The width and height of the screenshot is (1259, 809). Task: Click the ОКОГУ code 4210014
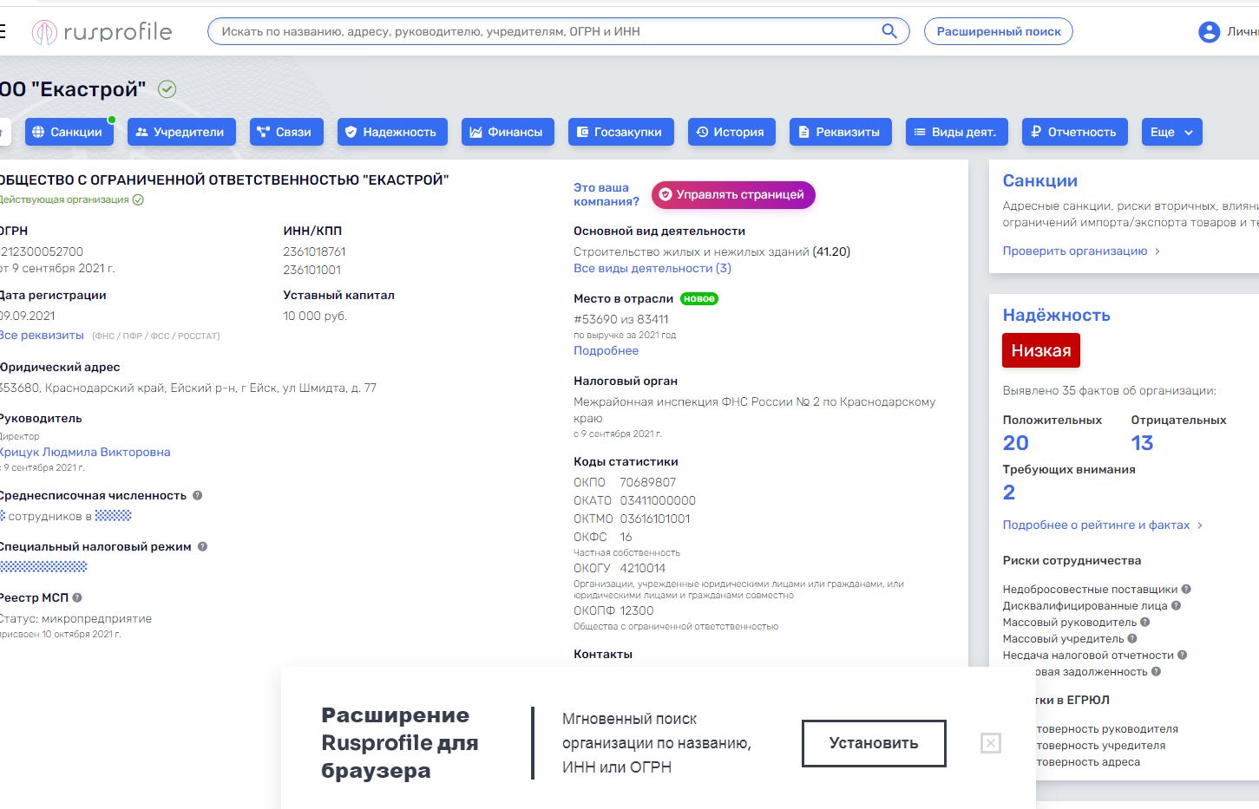click(x=642, y=568)
